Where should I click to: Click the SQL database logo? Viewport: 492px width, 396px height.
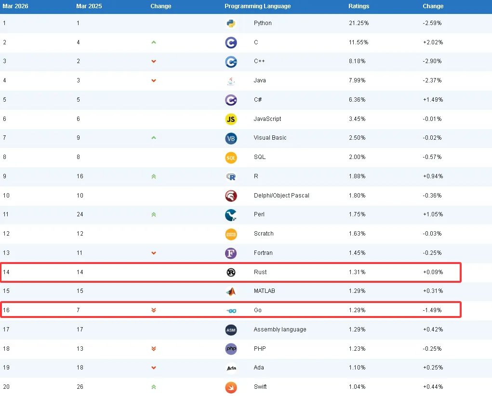point(231,158)
